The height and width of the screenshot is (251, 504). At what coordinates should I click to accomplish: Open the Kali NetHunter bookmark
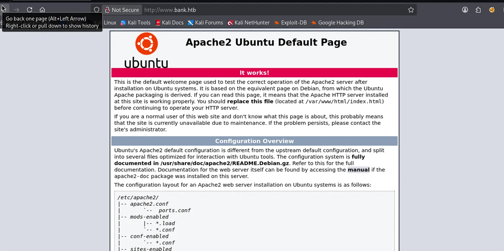point(248,23)
